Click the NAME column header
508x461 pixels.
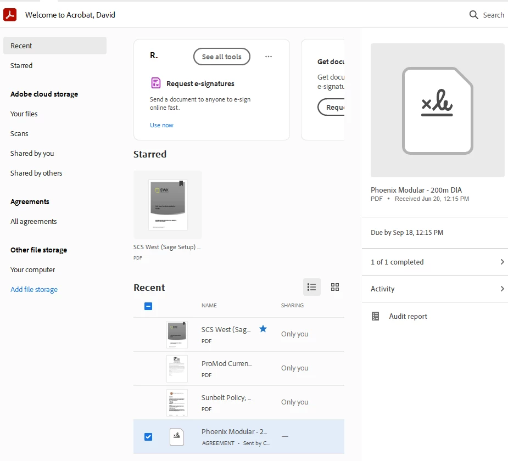coord(209,305)
